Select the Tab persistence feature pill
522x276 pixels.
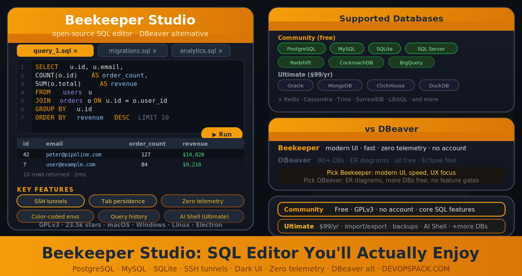[x=123, y=201]
